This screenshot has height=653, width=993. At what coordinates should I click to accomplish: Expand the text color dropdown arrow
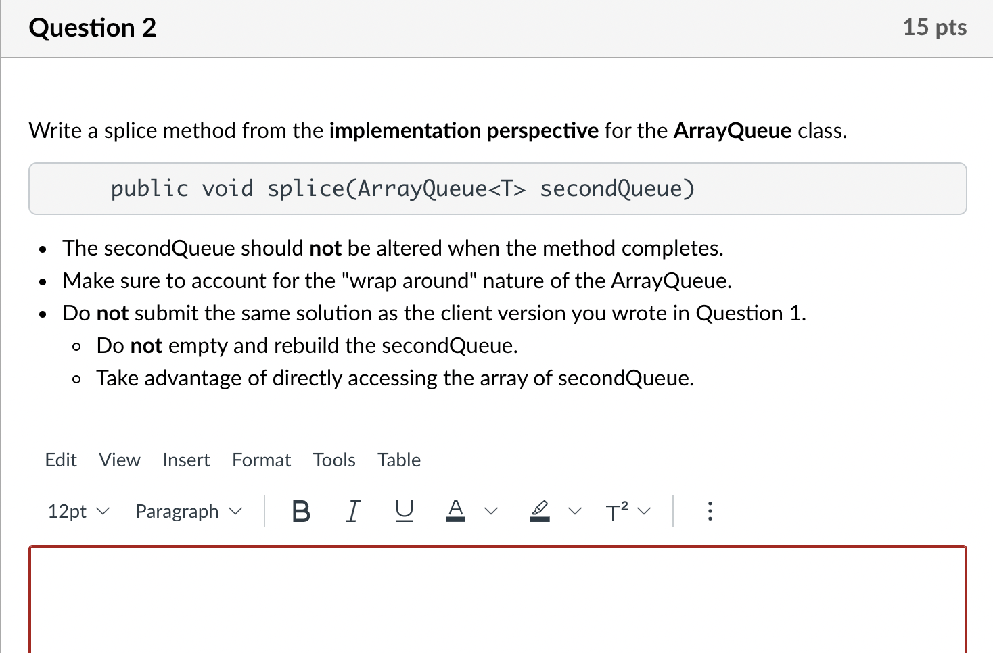tap(492, 512)
